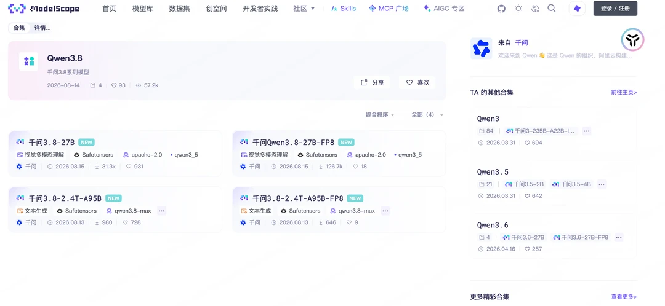
Task: Open 创空间 in navigation
Action: click(x=216, y=9)
